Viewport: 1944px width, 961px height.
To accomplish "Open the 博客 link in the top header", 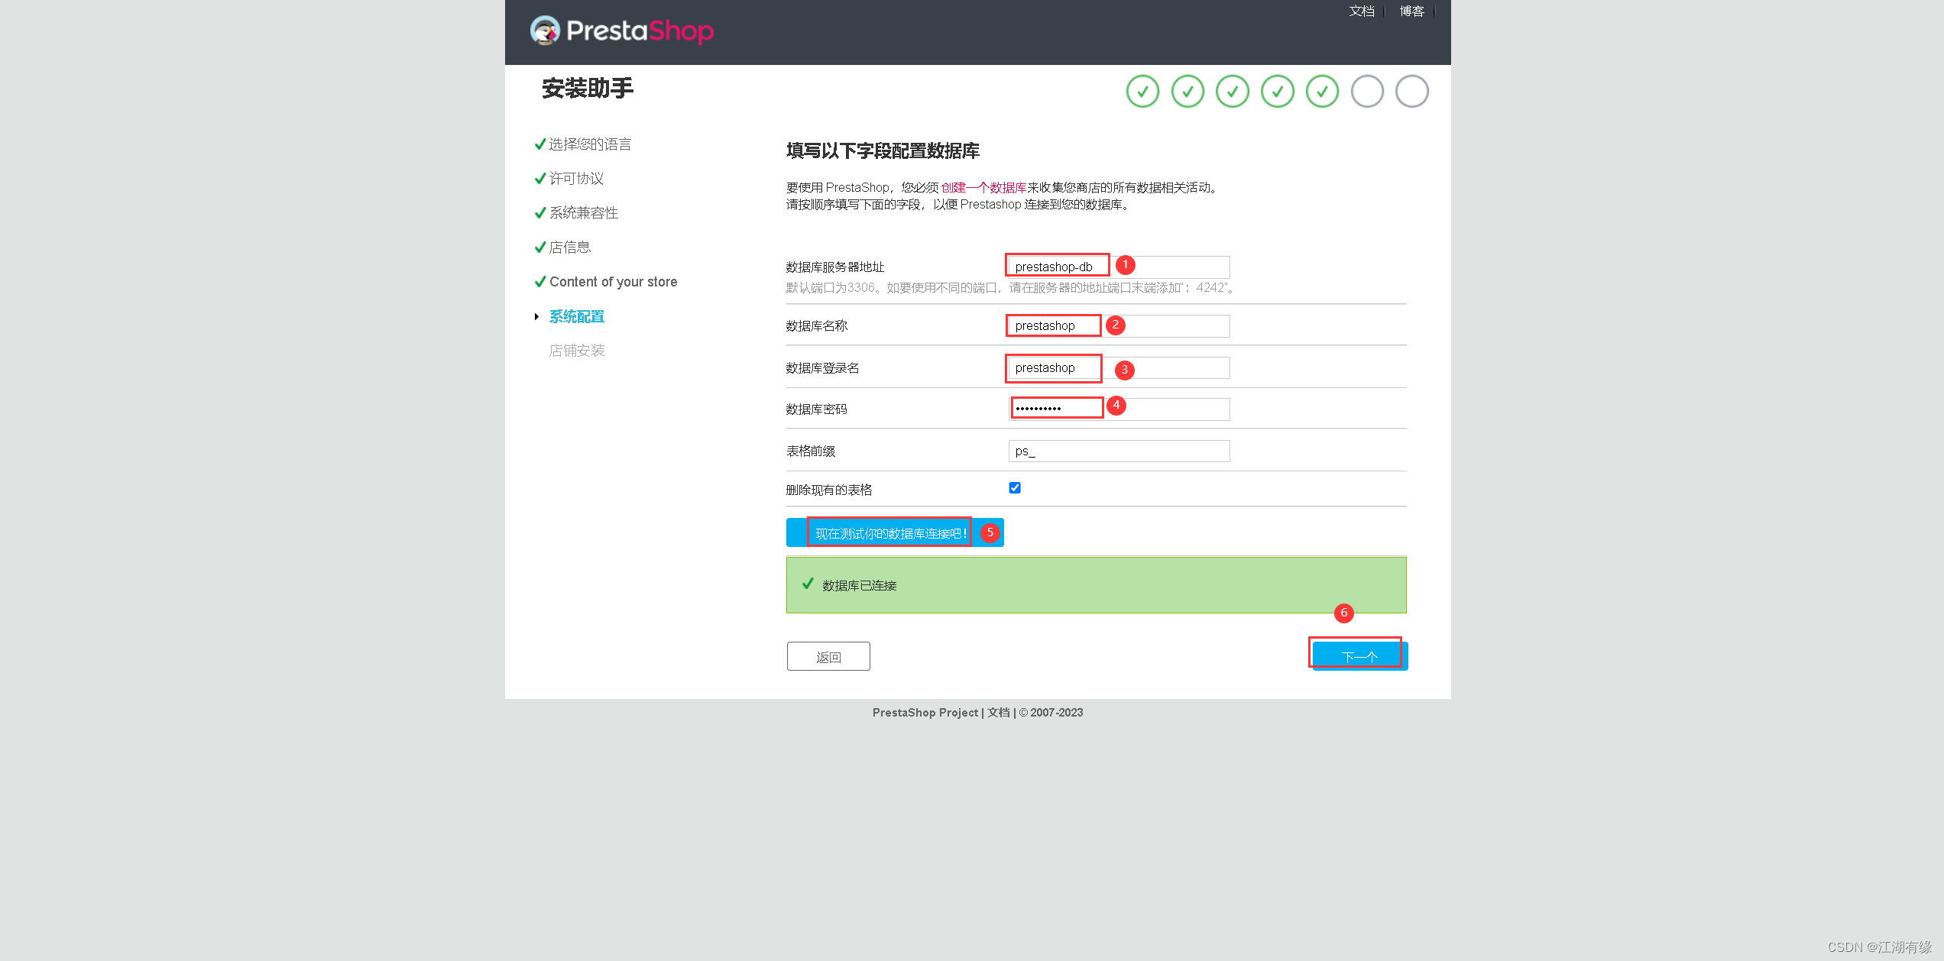I will pyautogui.click(x=1411, y=11).
